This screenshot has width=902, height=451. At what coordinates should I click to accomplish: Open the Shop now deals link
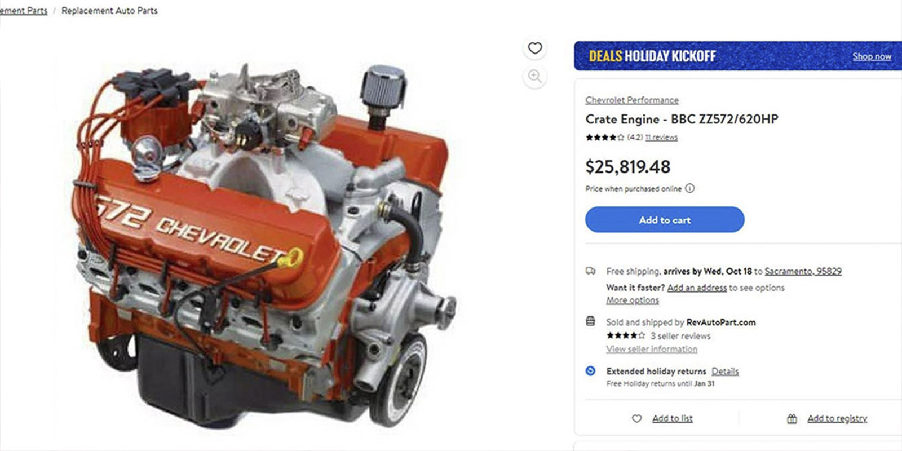(872, 56)
